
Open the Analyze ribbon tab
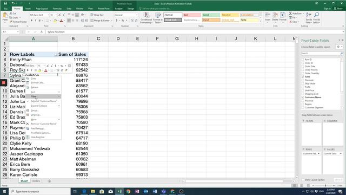click(119, 9)
